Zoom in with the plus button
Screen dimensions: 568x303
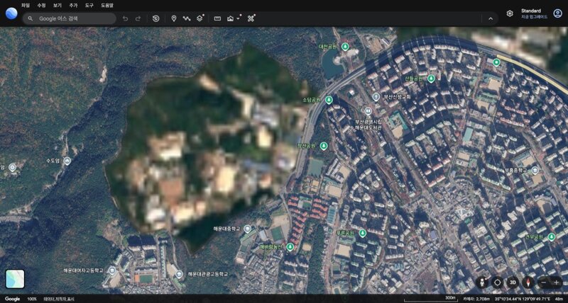coord(557,282)
